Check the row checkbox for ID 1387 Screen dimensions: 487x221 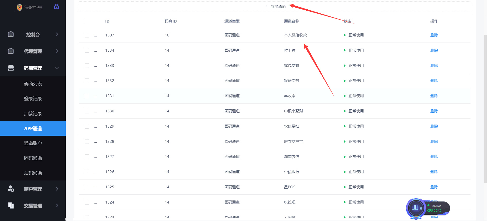87,35
